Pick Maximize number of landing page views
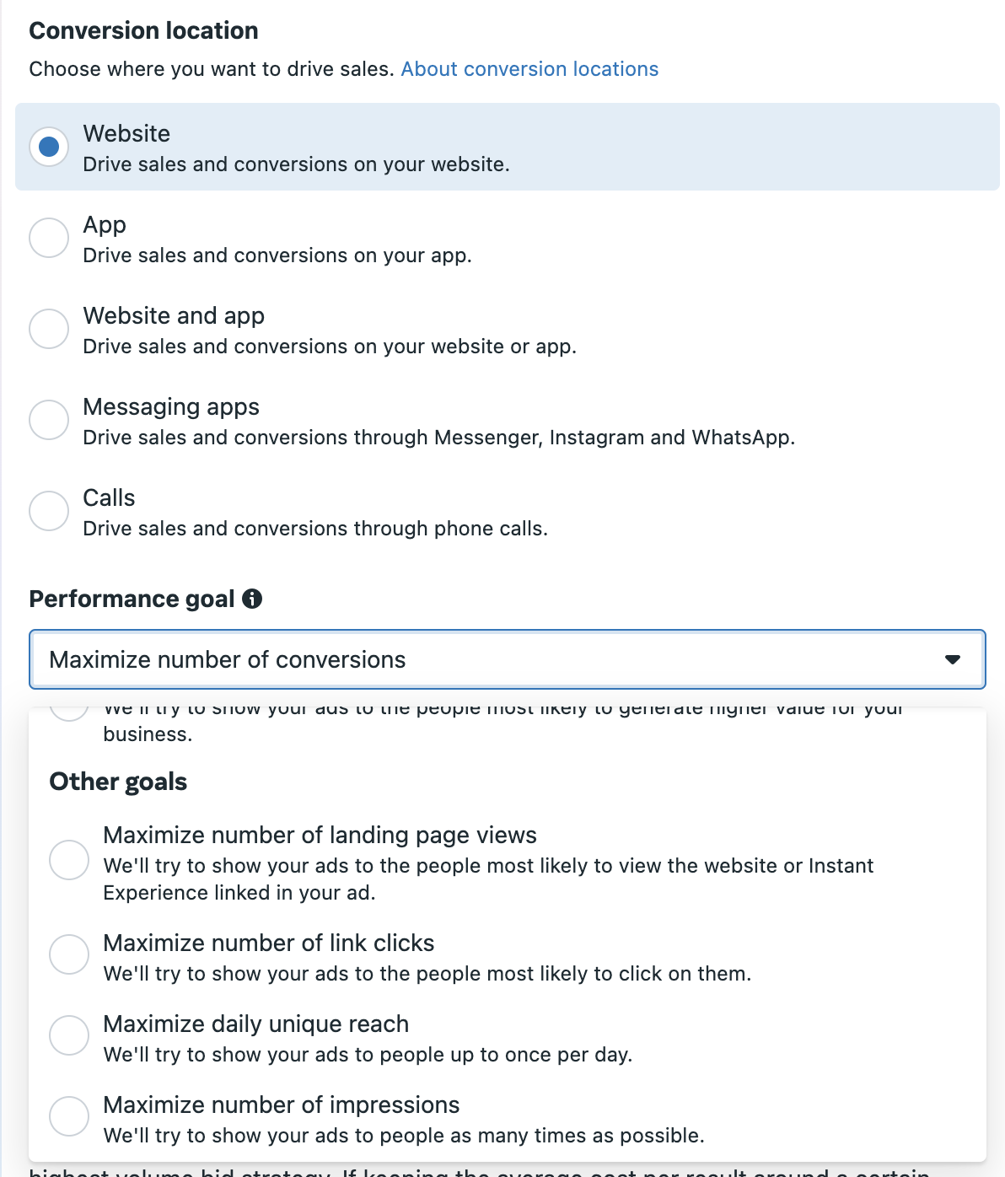Screen dimensions: 1005x1177 coord(69,860)
